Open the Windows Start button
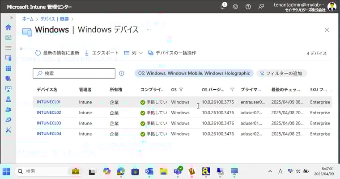 click(6, 171)
